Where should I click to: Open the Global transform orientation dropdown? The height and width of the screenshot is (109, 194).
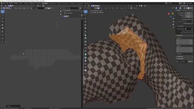click(x=131, y=6)
